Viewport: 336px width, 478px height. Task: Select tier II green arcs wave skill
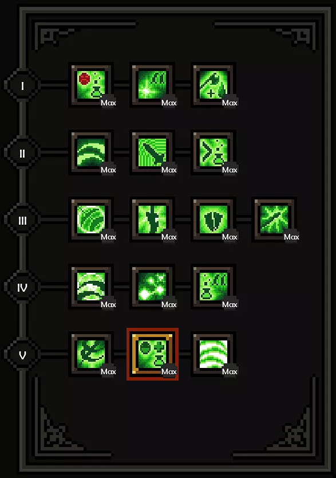click(x=91, y=152)
